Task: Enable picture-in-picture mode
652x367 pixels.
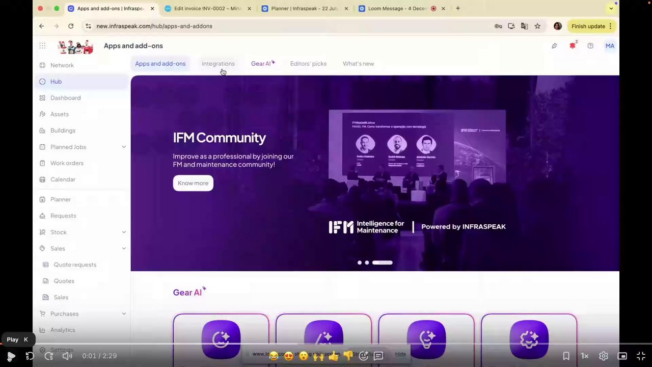Action: click(x=622, y=356)
